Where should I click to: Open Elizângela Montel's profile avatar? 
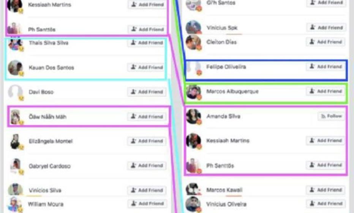point(15,141)
